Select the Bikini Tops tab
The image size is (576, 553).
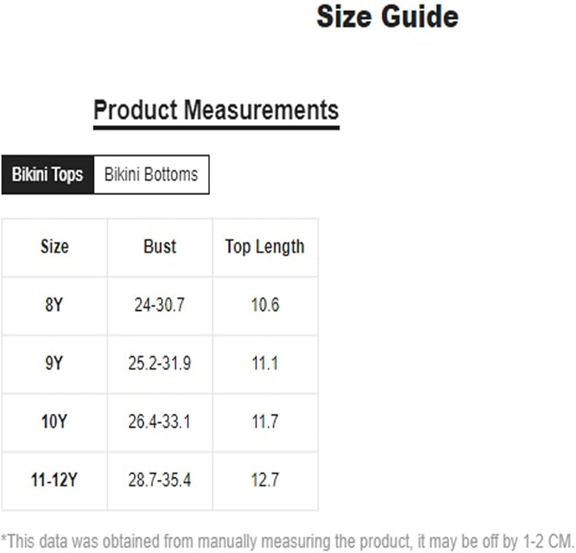47,175
